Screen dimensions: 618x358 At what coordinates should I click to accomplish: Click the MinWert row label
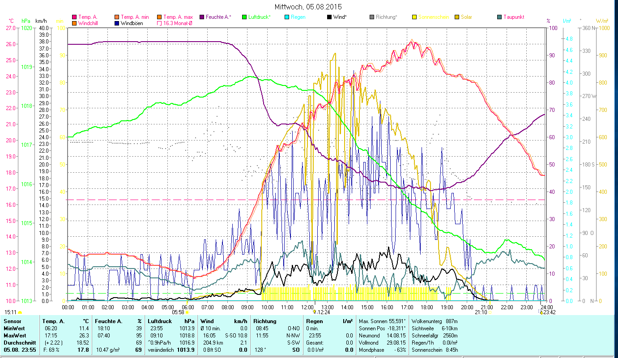point(13,328)
